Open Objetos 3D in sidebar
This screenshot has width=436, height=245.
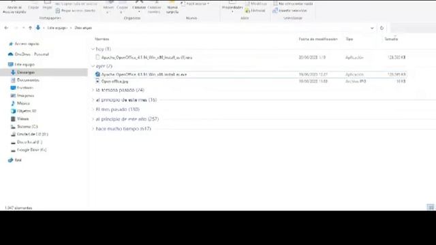tap(23, 111)
